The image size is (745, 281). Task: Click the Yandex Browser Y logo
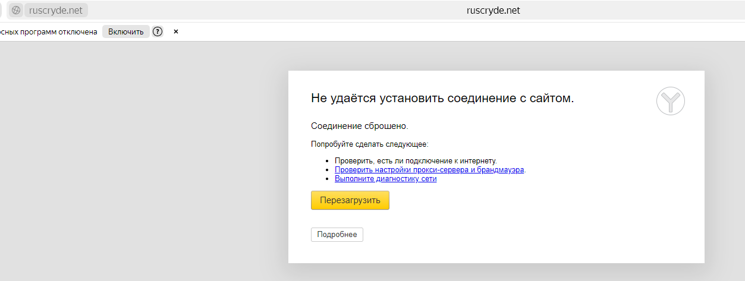[670, 101]
